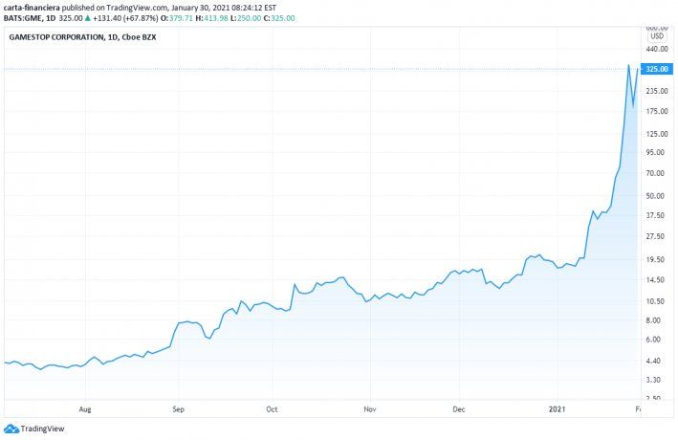Select the Nov marker on time axis
The height and width of the screenshot is (440, 678).
[x=369, y=407]
